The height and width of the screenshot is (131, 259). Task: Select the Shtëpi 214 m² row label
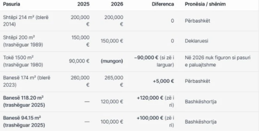tap(26, 20)
